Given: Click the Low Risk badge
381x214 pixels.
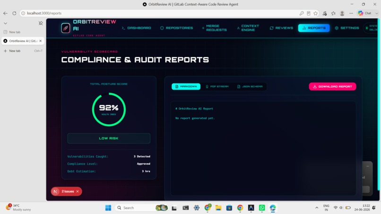Looking at the screenshot, I should pyautogui.click(x=109, y=139).
